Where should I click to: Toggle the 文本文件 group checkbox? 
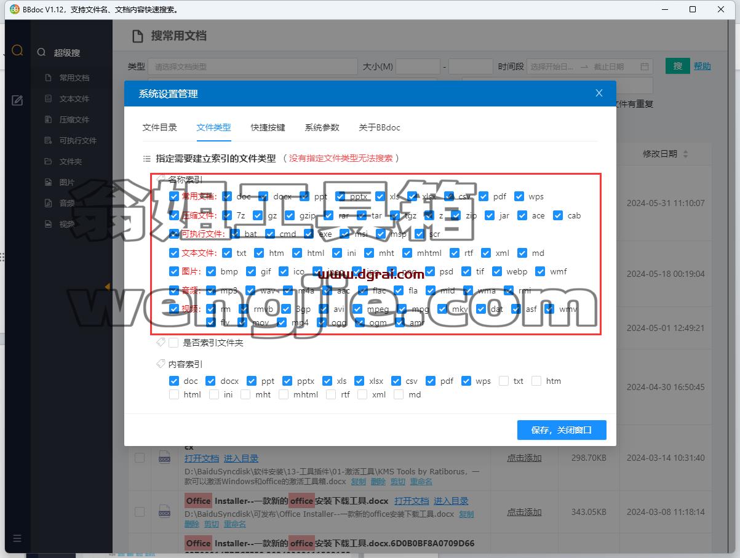click(174, 253)
